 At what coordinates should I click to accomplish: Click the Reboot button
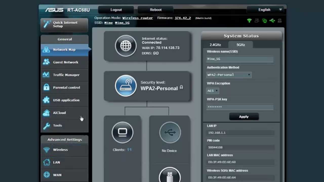point(156,10)
